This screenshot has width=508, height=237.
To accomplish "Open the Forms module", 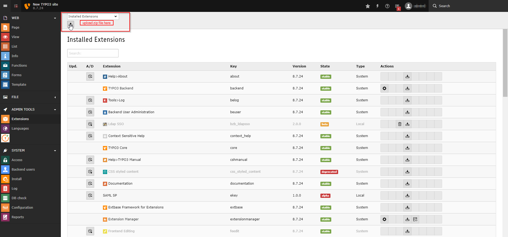I will click(30, 75).
